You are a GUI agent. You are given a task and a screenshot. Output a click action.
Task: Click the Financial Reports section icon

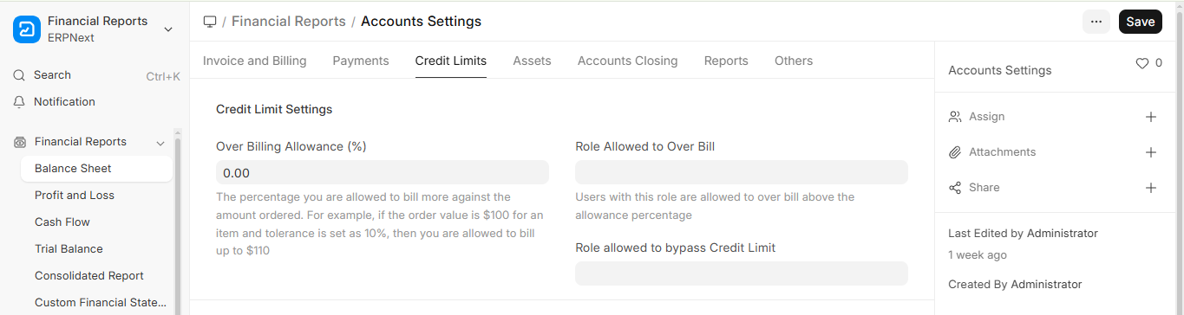click(x=20, y=142)
